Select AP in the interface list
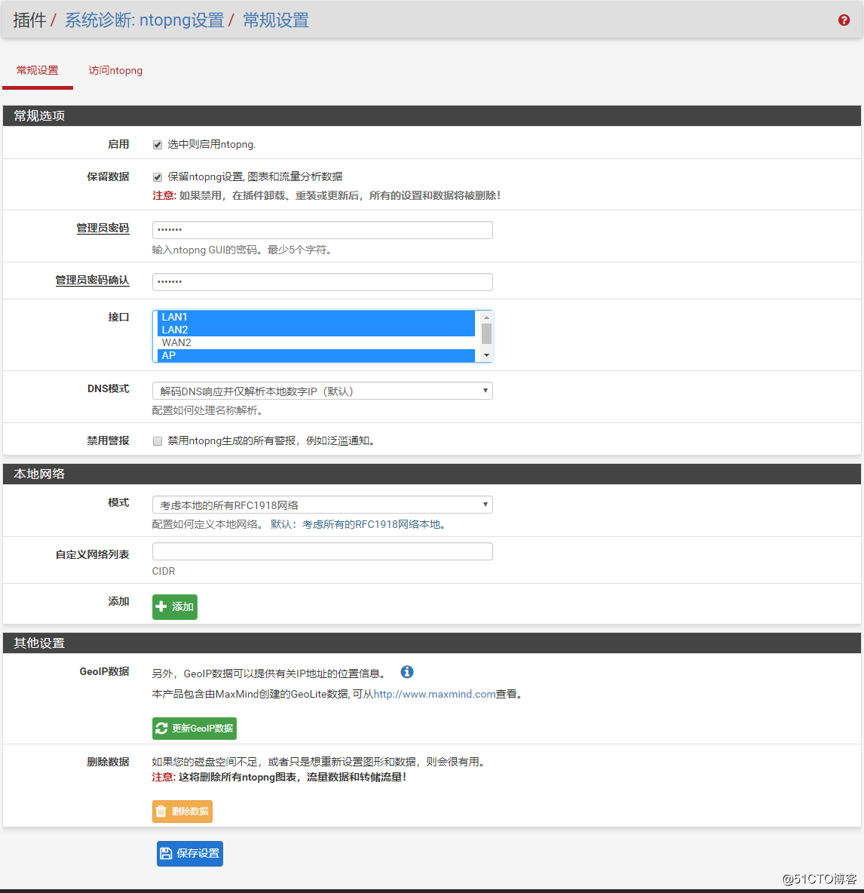The width and height of the screenshot is (864, 893). [316, 355]
